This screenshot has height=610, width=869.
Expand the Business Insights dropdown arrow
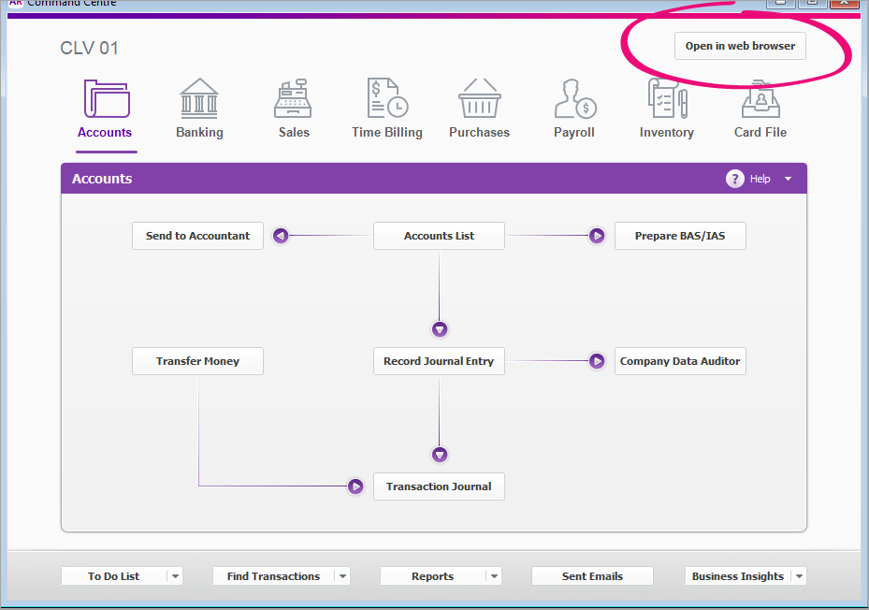799,576
